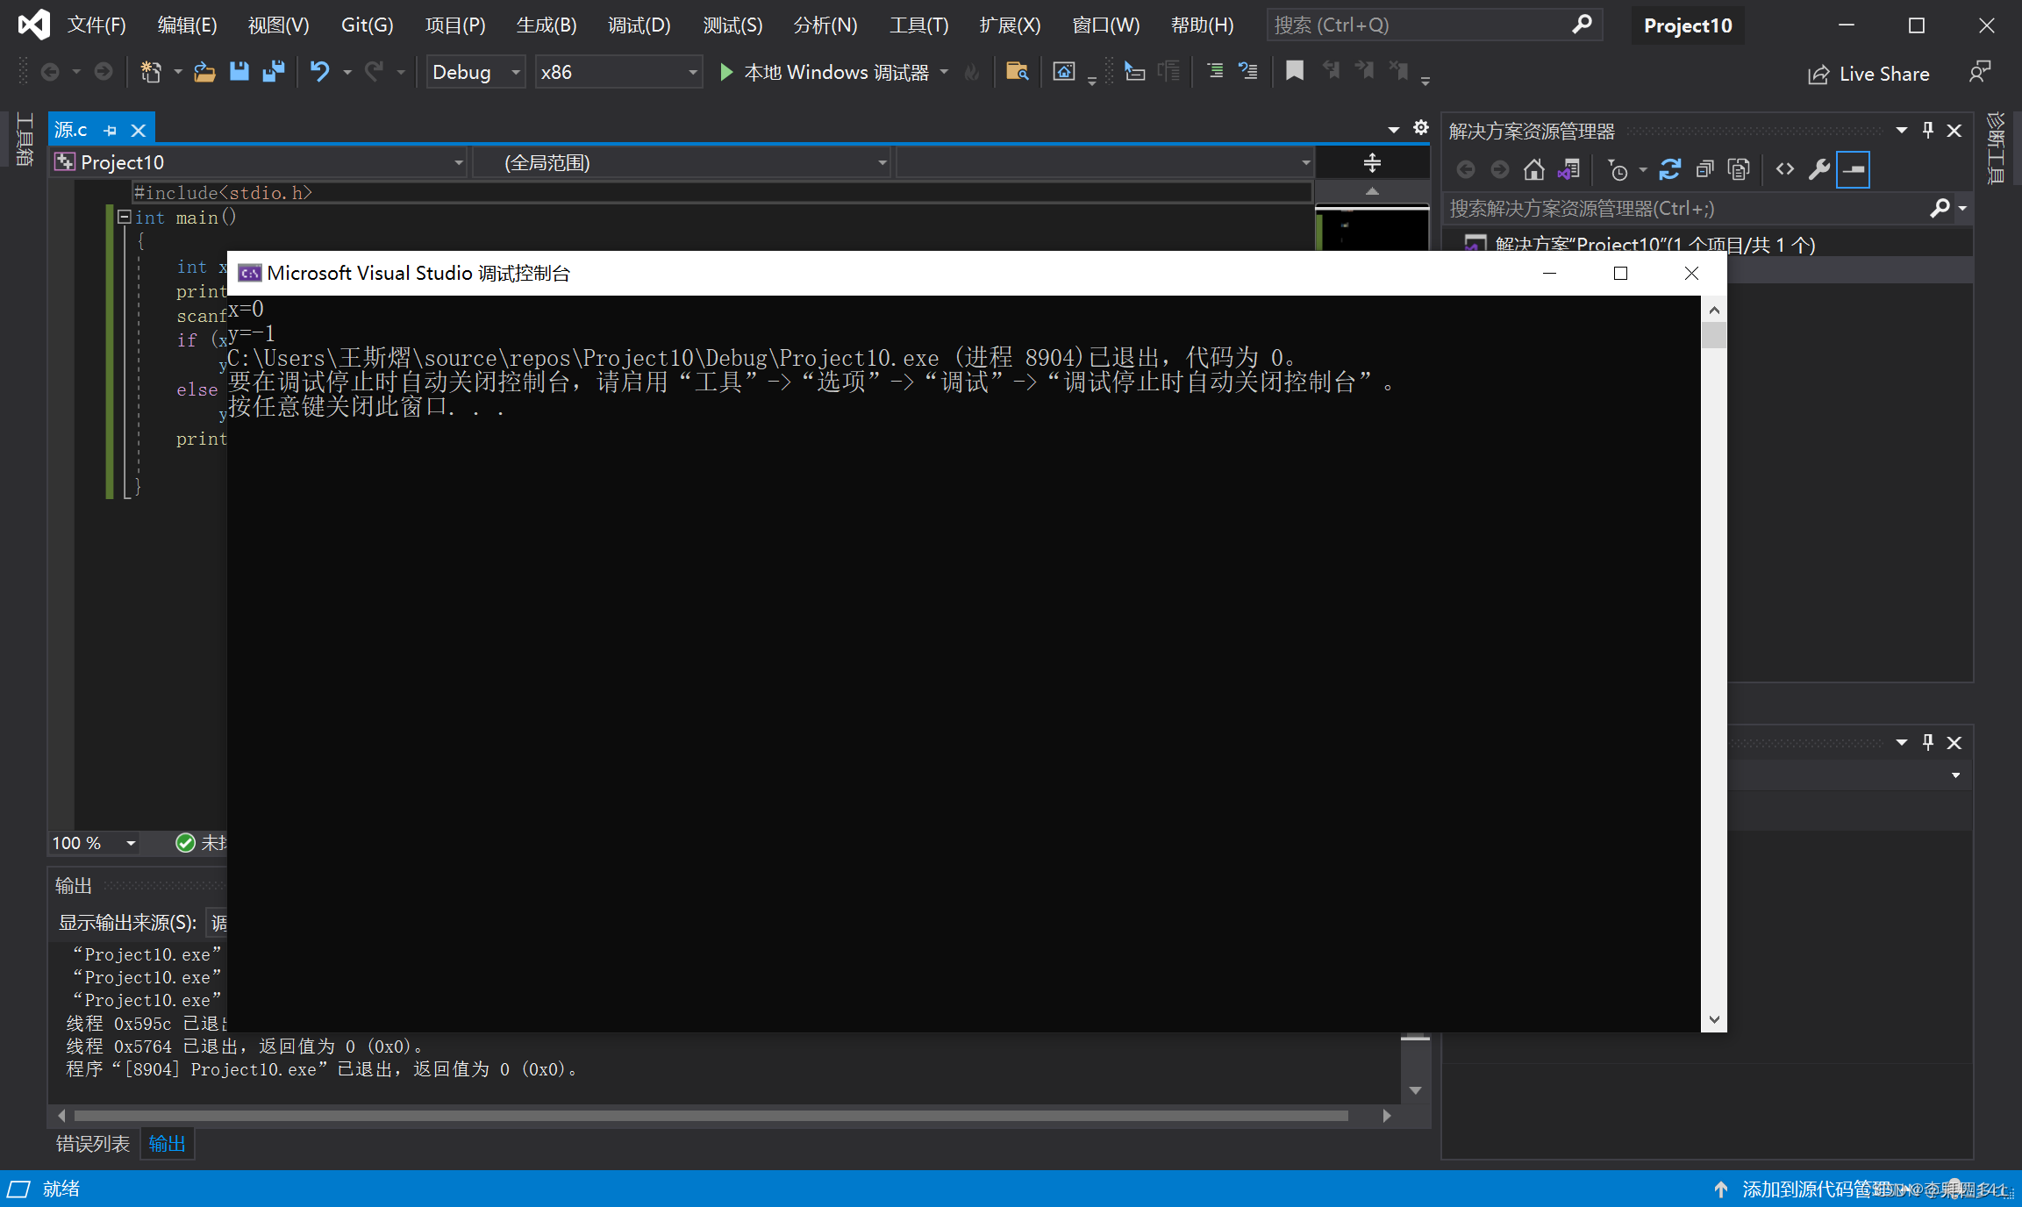Open the global scope (全局范围) dropdown
The height and width of the screenshot is (1207, 2022).
click(x=682, y=162)
